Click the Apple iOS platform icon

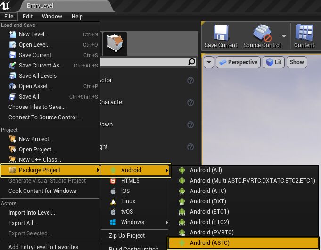113,191
